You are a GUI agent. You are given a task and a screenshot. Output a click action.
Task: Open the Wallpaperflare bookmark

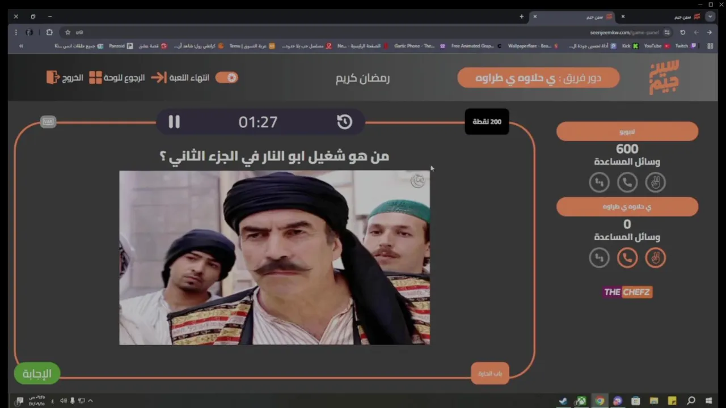coord(533,46)
